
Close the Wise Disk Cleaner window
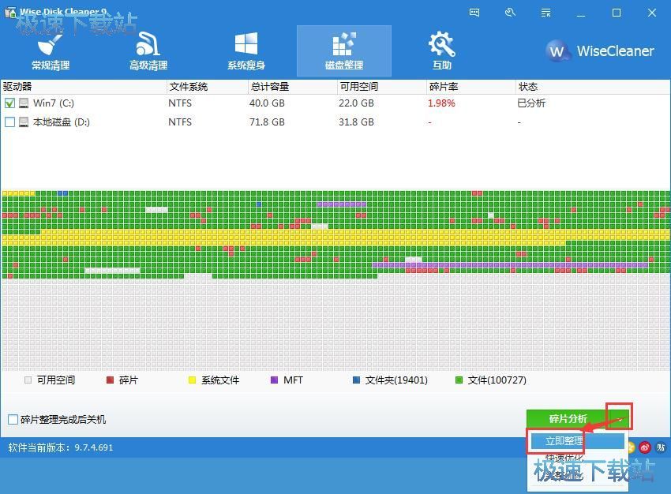click(652, 13)
